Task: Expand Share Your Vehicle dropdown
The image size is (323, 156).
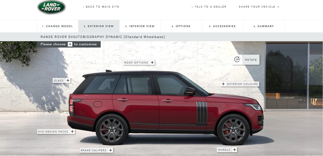Action: 259,7
